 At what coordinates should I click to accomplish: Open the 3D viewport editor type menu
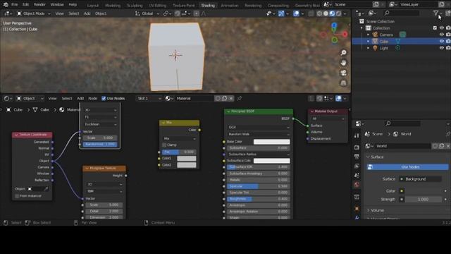coord(8,13)
